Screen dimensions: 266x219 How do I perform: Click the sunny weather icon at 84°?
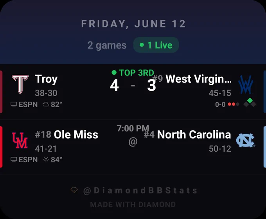(46, 160)
